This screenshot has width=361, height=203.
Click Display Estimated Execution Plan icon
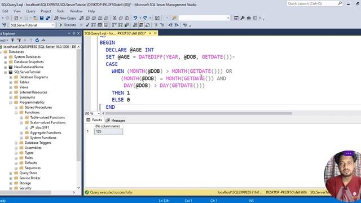click(x=94, y=25)
